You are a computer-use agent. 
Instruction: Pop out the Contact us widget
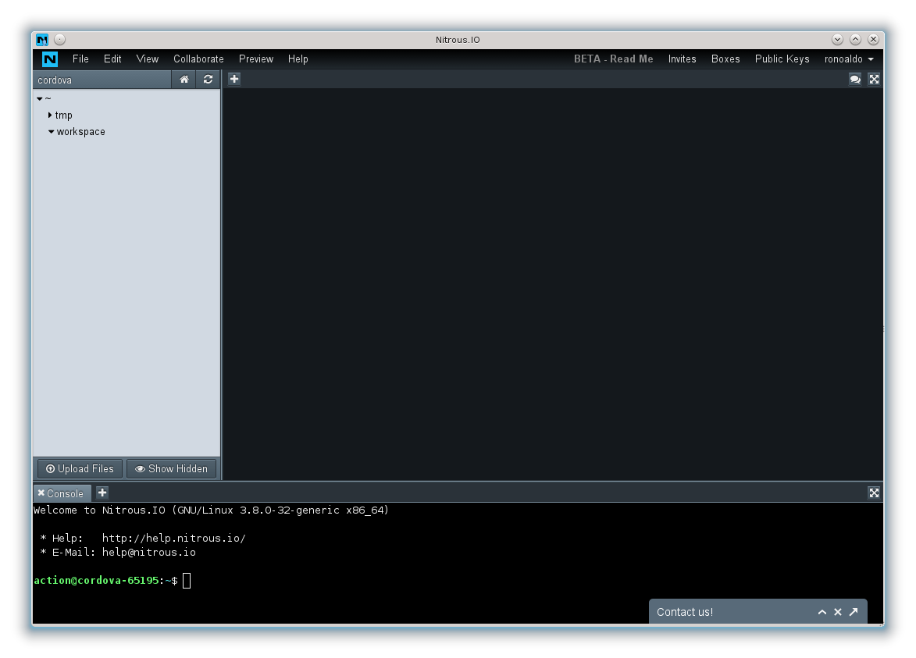tap(854, 612)
